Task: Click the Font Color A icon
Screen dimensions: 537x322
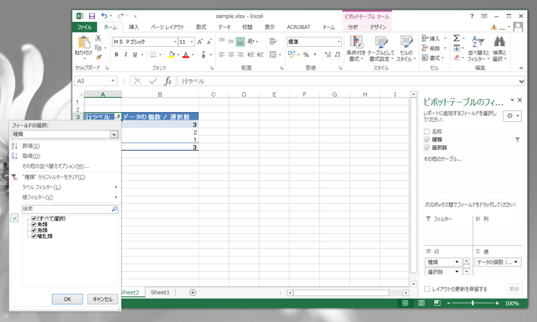Action: pos(186,54)
